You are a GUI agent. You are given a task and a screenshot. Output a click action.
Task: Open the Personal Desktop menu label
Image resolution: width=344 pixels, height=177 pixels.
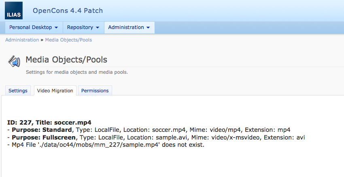(30, 27)
